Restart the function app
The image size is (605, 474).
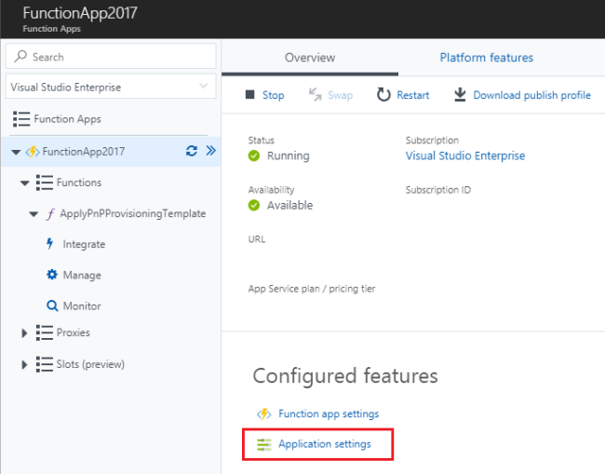413,95
